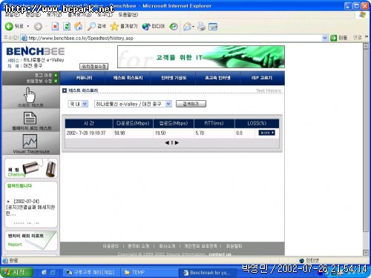Click the Windows Start (시작) button
This screenshot has height=278, width=371.
(x=16, y=272)
